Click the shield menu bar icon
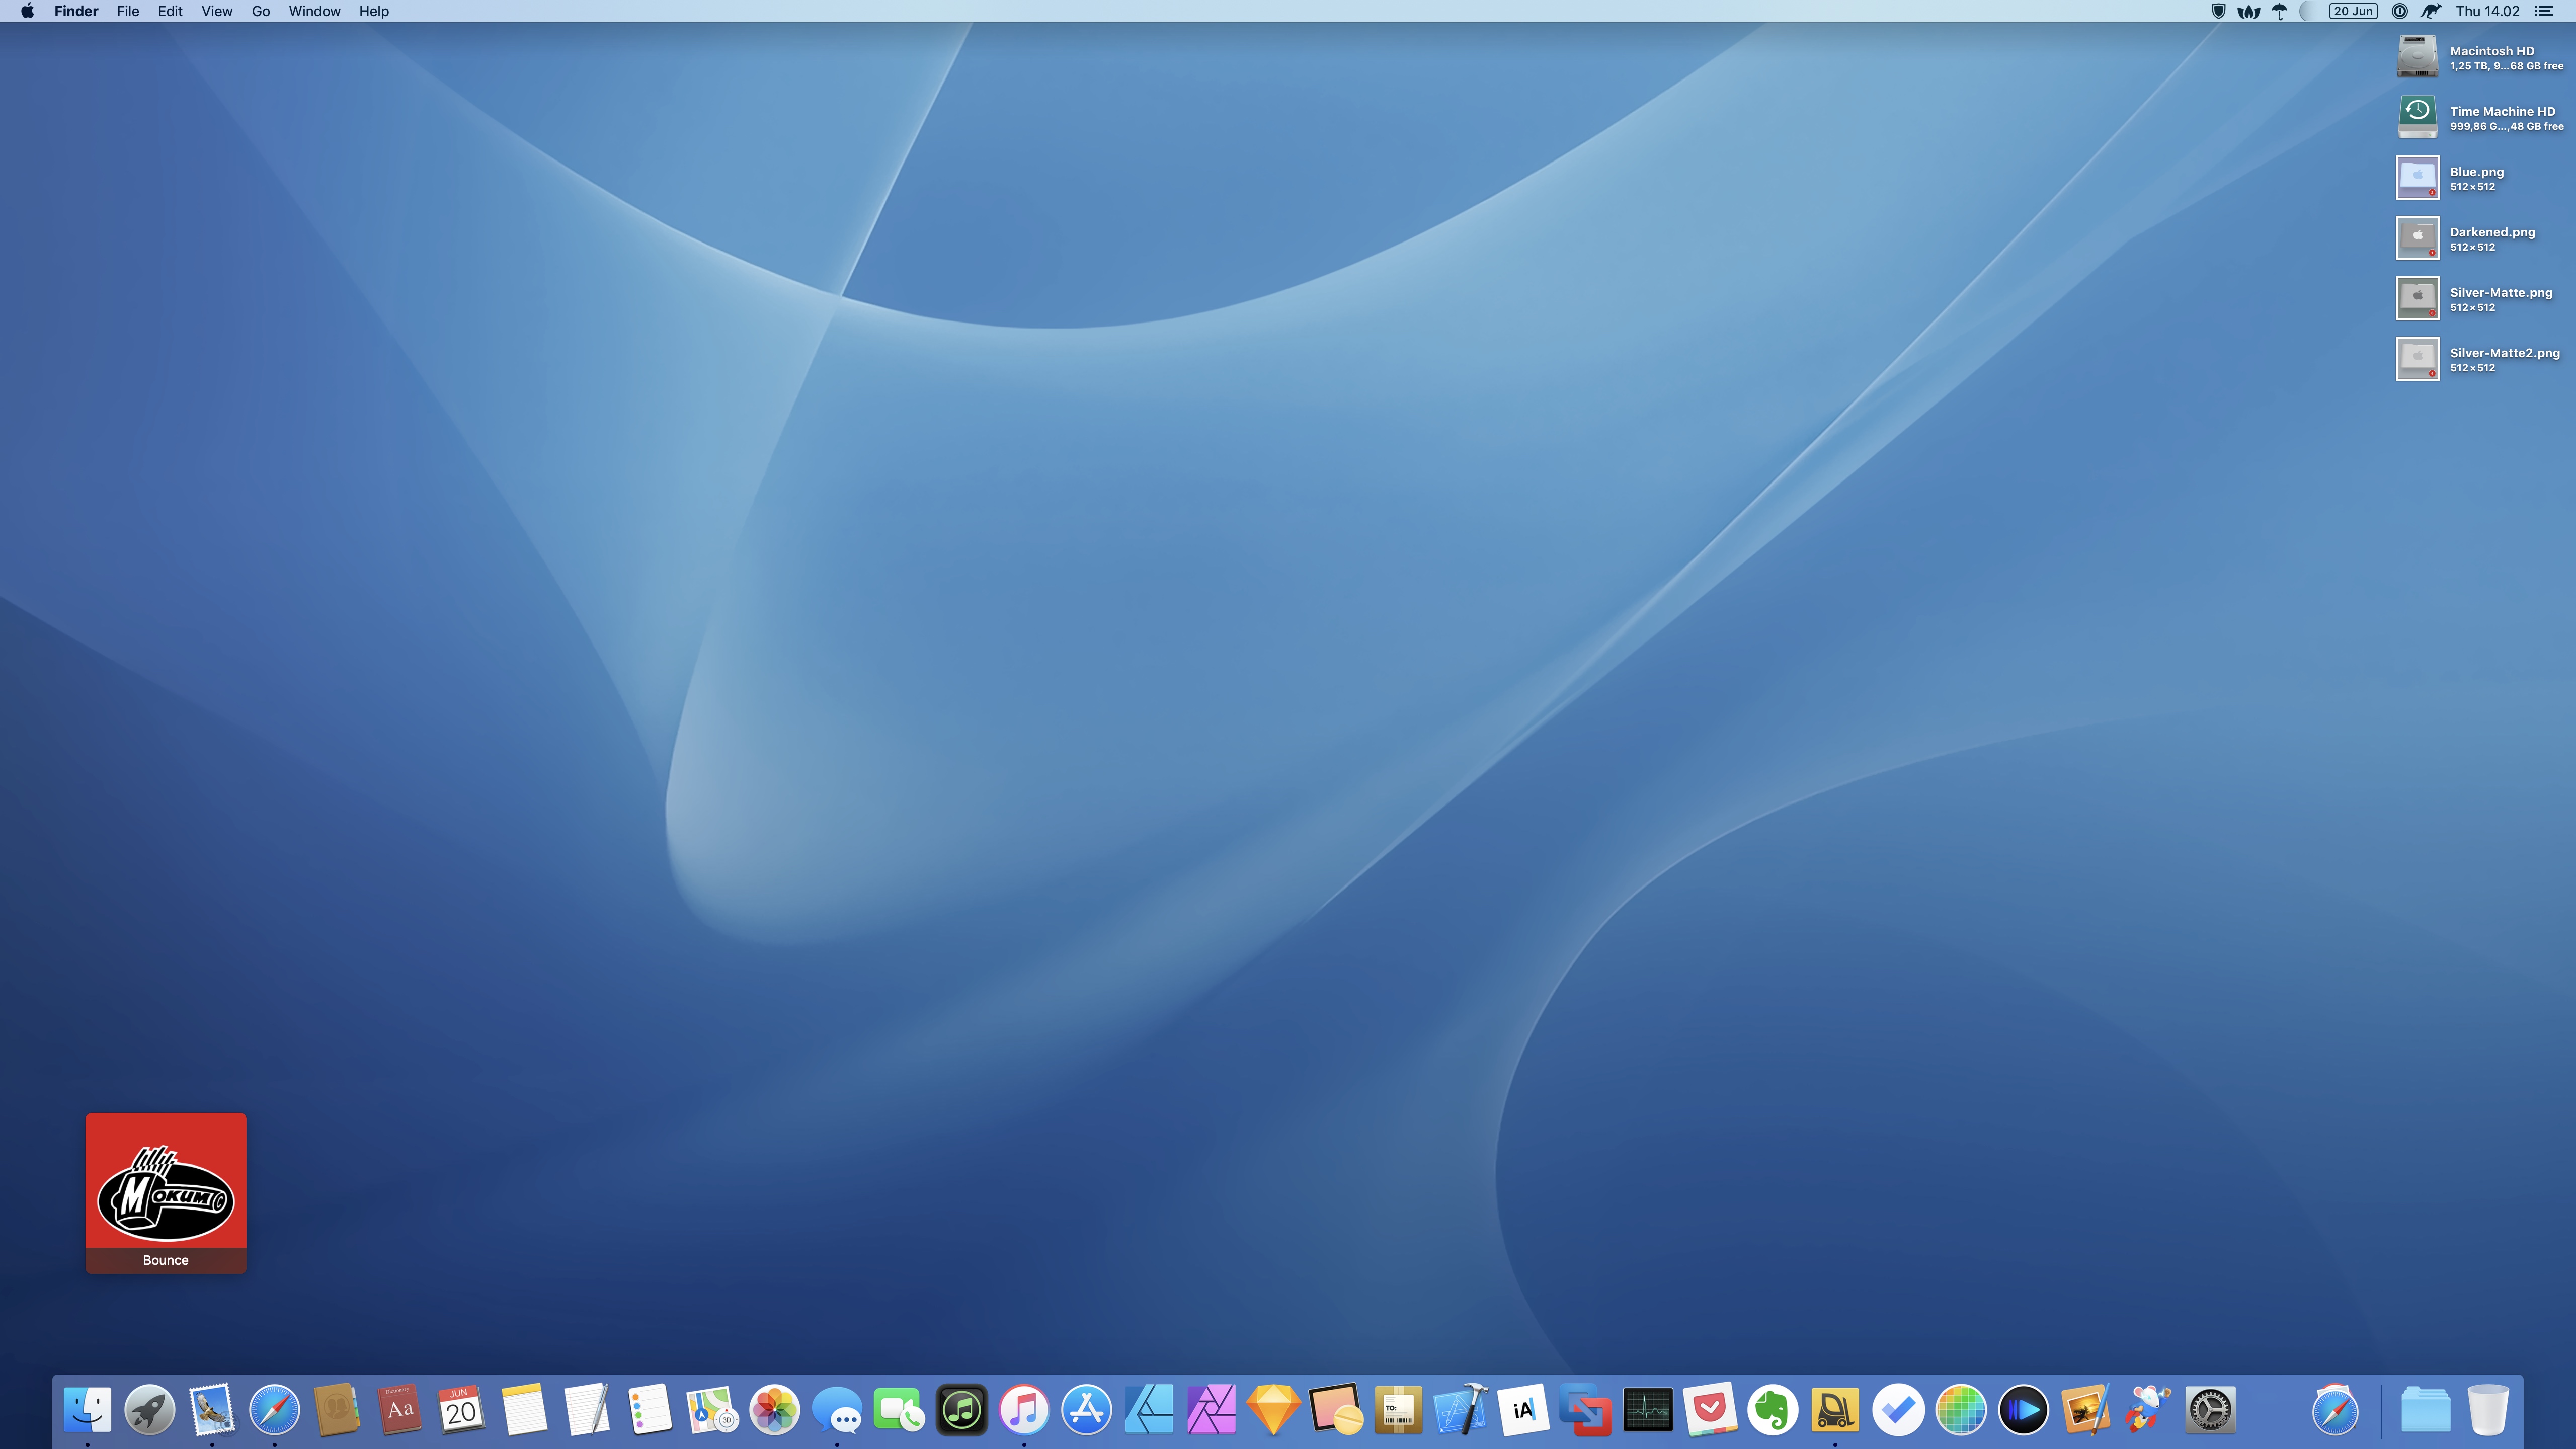 (x=2218, y=11)
